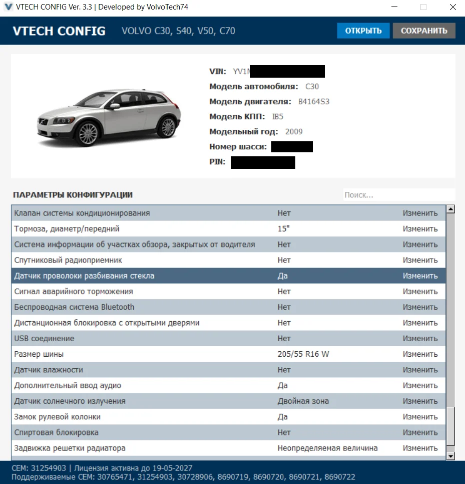Click the license status line in footer

(x=102, y=468)
